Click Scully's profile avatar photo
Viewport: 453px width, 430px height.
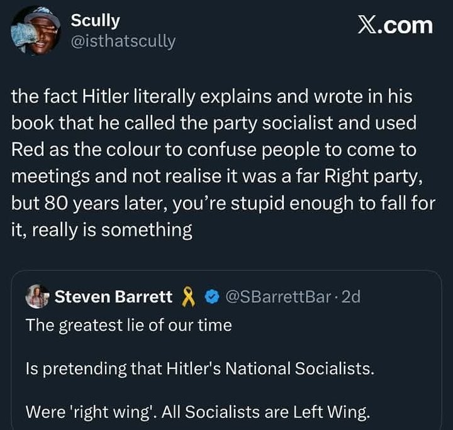pyautogui.click(x=35, y=31)
